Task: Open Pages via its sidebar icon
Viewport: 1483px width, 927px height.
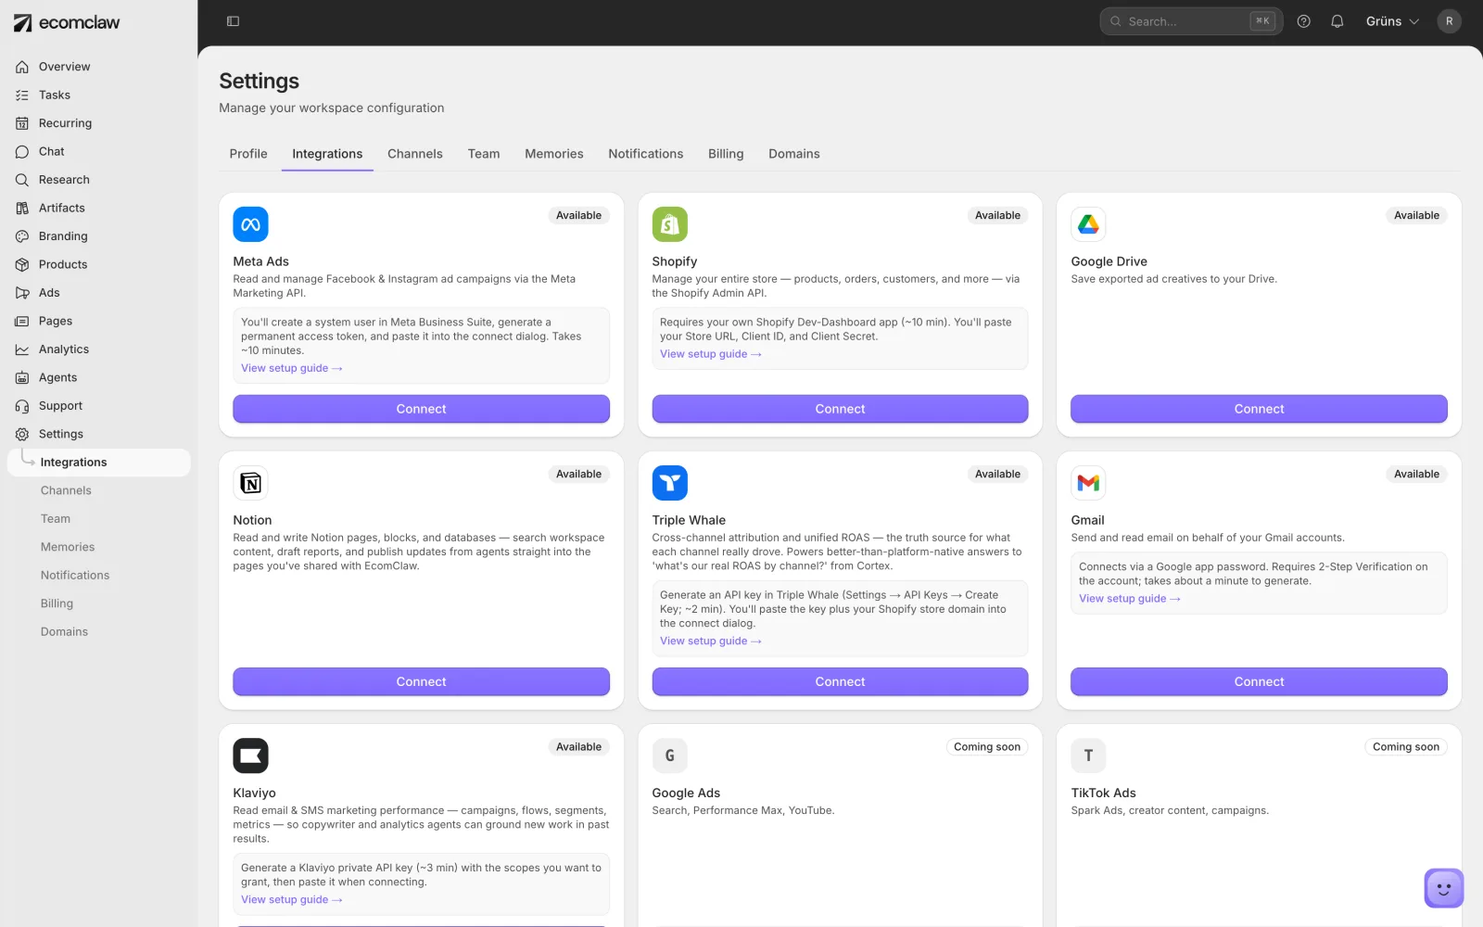Action: [22, 321]
